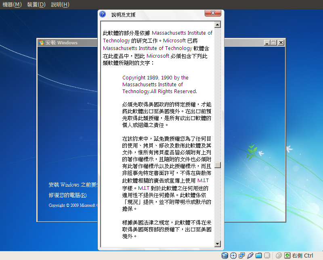
Task: Click the 安裝 Windows title bar text
Action: (61, 43)
